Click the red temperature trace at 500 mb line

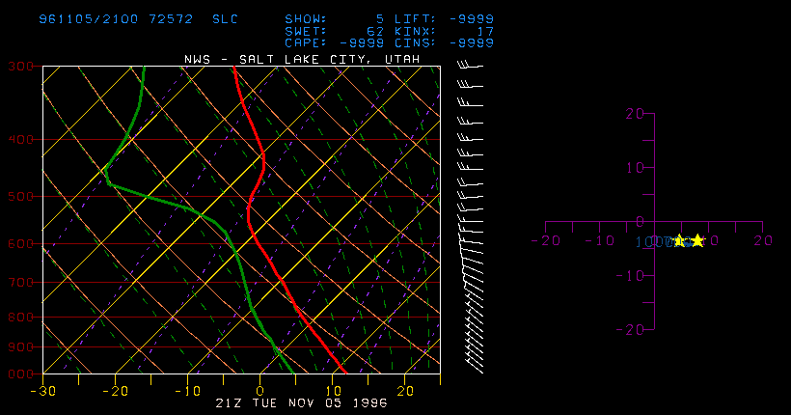(x=252, y=196)
